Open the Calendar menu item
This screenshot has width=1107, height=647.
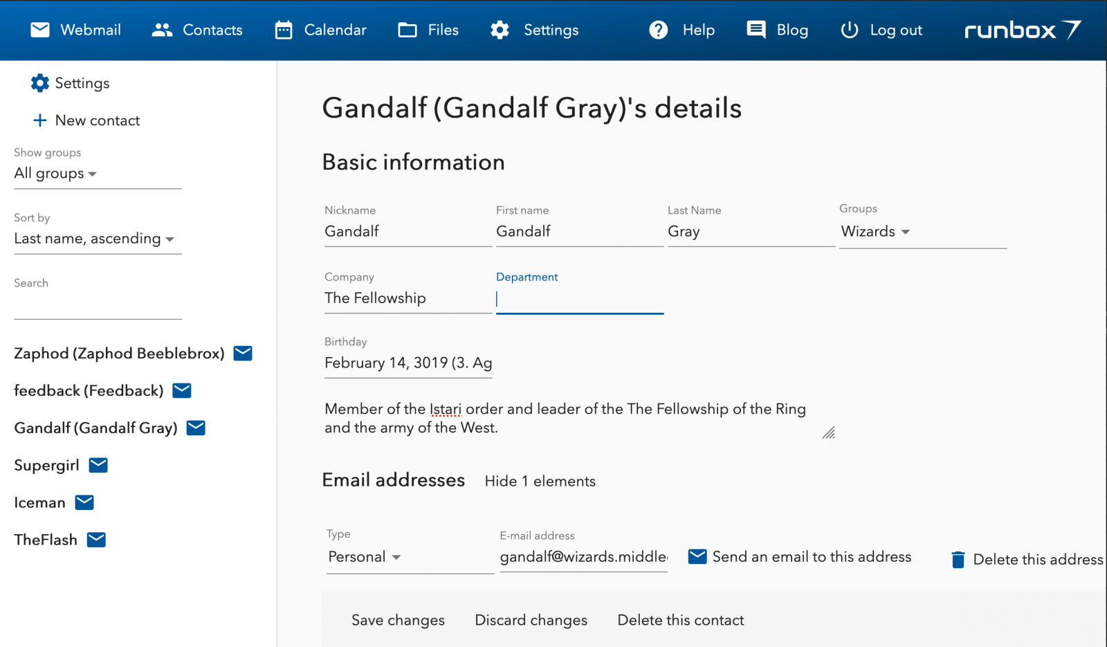tap(321, 30)
